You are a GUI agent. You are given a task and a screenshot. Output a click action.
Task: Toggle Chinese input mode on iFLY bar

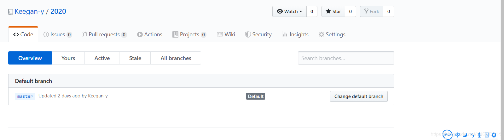click(458, 135)
